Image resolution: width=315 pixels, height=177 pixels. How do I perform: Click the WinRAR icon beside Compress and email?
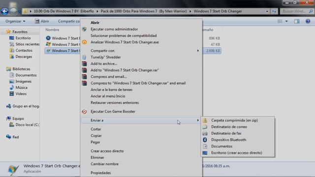(x=84, y=77)
